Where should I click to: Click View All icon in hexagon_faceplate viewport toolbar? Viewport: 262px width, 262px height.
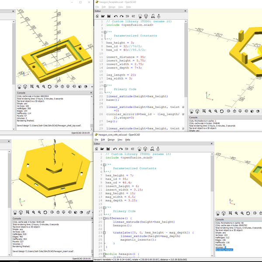tap(204, 111)
